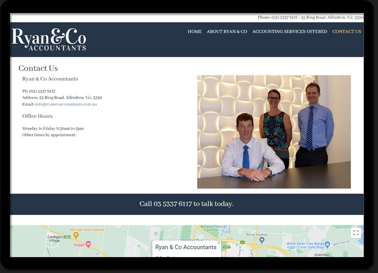Go to the Home page
The width and height of the screenshot is (378, 273).
pos(194,31)
